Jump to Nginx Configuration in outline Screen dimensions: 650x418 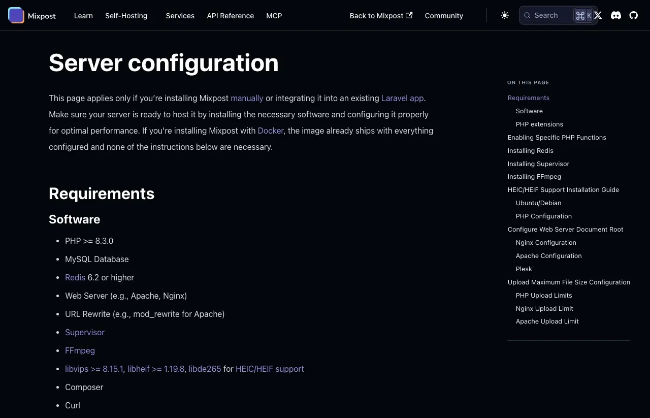[546, 243]
